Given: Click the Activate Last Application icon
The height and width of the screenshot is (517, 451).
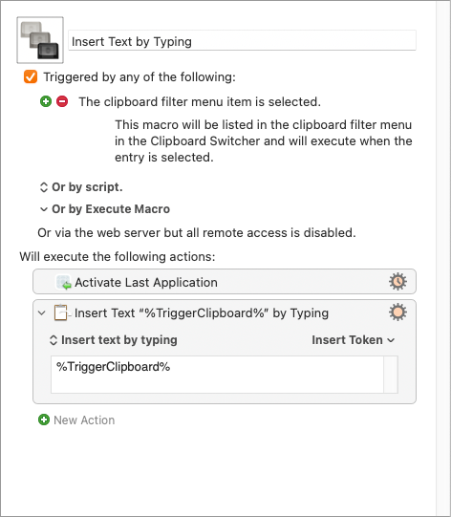Looking at the screenshot, I should point(63,282).
